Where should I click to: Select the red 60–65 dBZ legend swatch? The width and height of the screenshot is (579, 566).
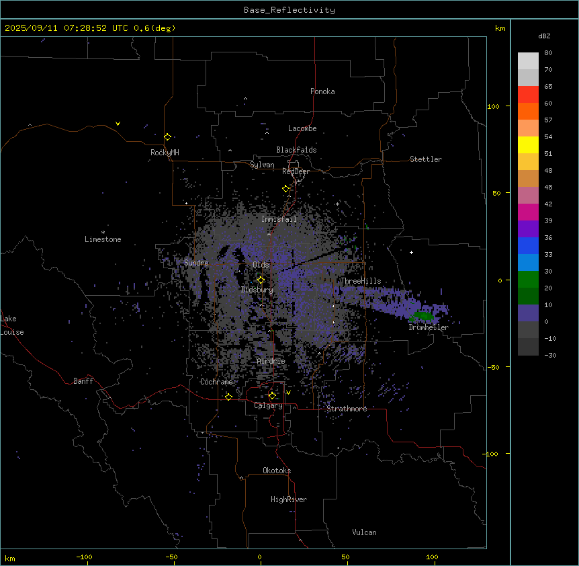tap(528, 95)
